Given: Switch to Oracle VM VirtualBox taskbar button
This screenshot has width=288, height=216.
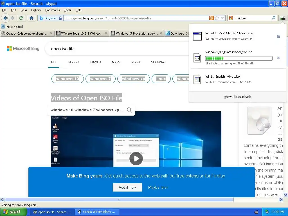Looking at the screenshot, I should coord(97,212).
